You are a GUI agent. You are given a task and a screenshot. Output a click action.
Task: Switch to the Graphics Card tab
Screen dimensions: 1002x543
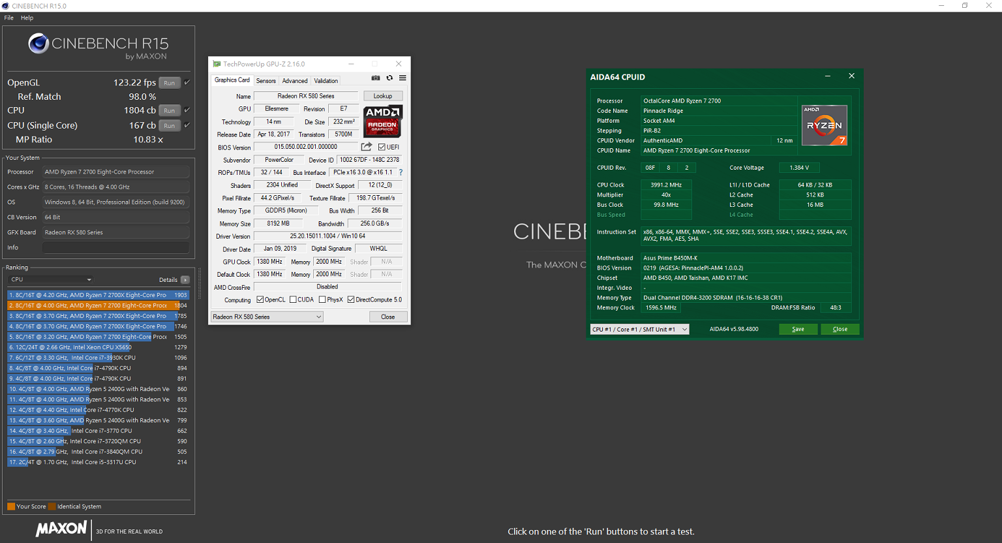tap(232, 80)
